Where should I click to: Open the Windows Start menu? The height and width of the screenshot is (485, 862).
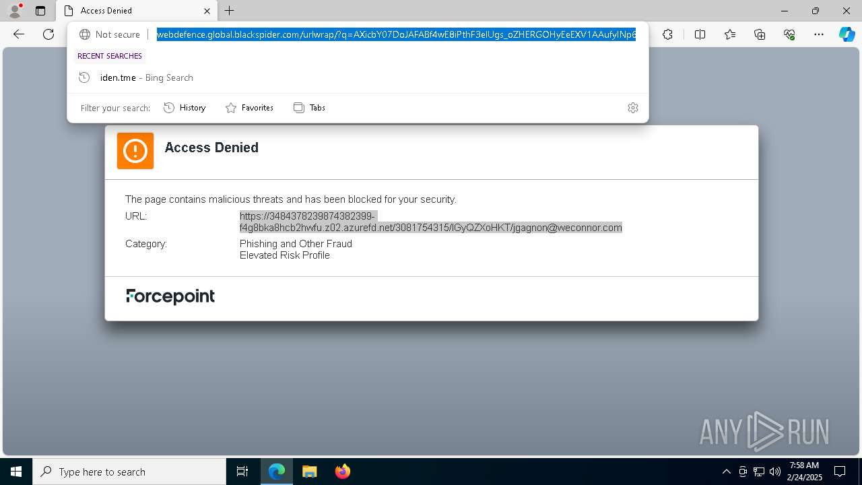point(16,472)
